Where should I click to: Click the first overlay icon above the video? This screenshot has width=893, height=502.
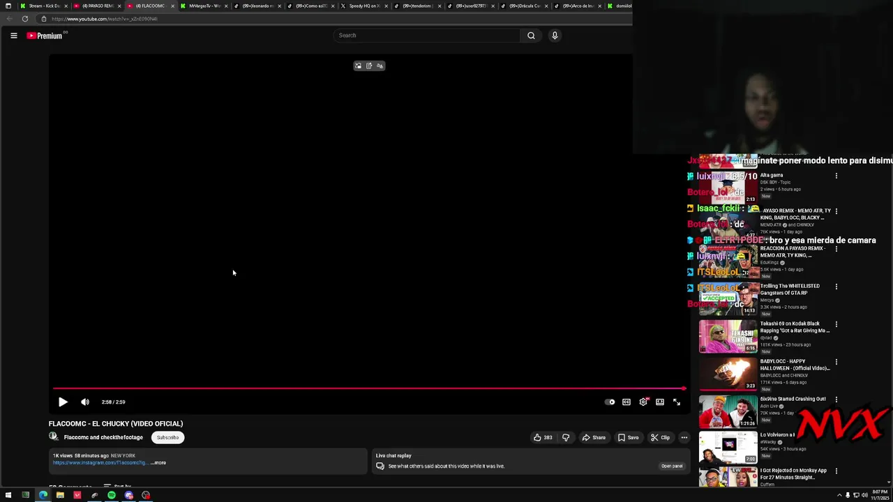pyautogui.click(x=359, y=66)
